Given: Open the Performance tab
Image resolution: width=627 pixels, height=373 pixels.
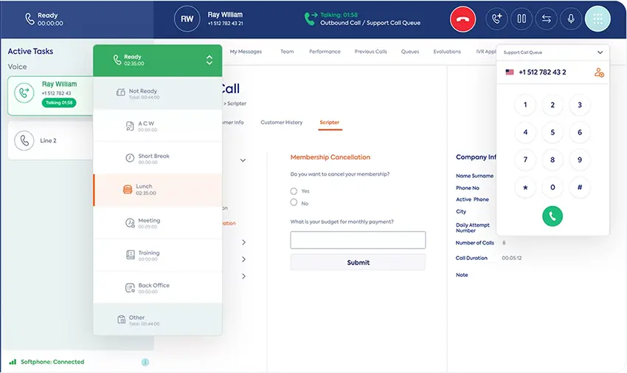Looking at the screenshot, I should coord(325,52).
